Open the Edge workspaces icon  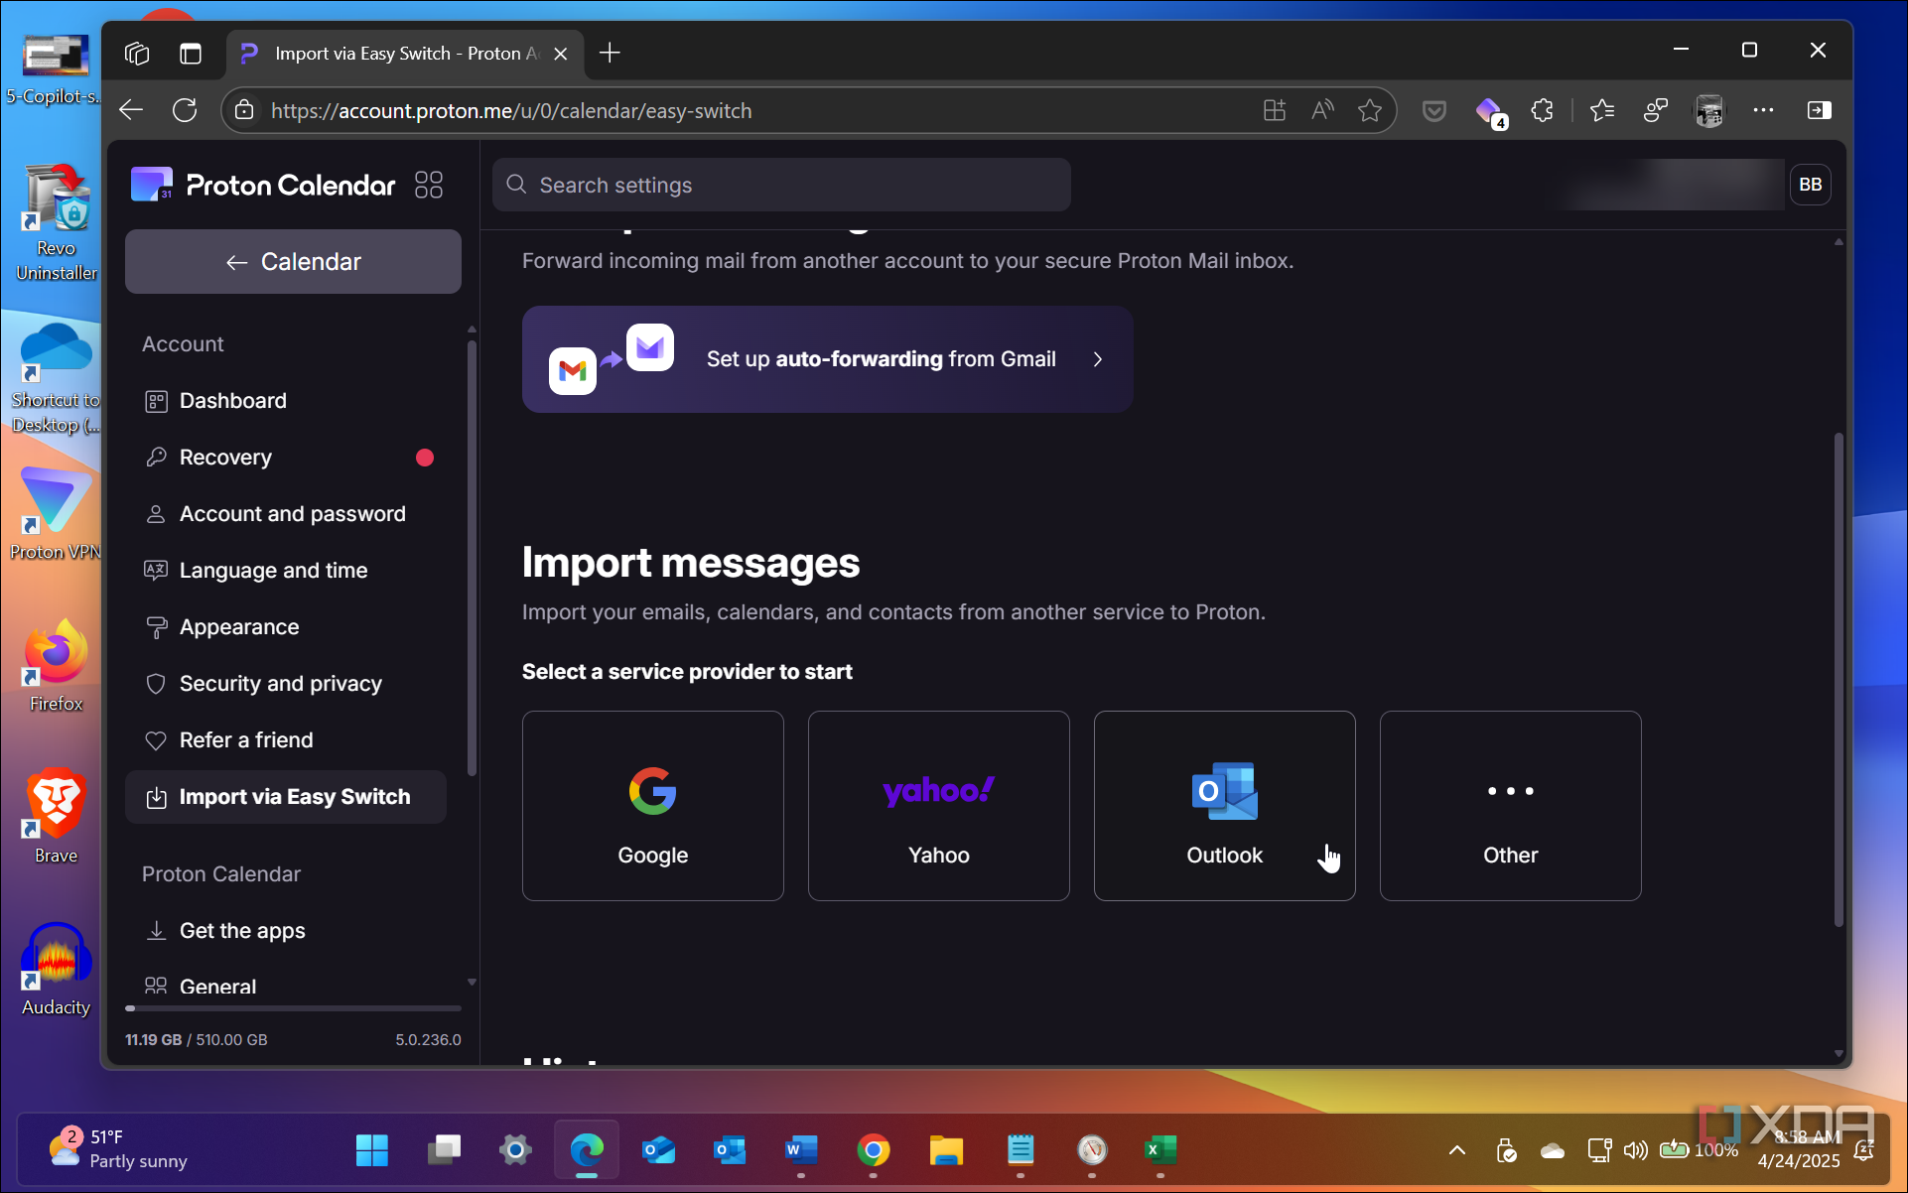pyautogui.click(x=137, y=53)
